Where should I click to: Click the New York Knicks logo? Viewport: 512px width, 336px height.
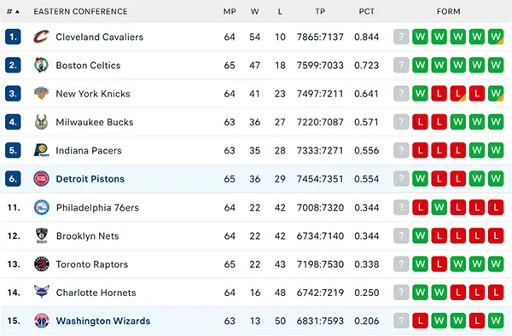pos(42,94)
